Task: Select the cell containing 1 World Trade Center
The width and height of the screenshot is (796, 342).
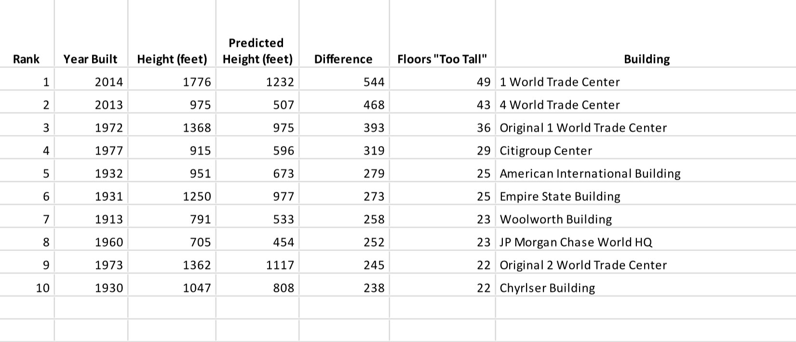Action: tap(646, 82)
